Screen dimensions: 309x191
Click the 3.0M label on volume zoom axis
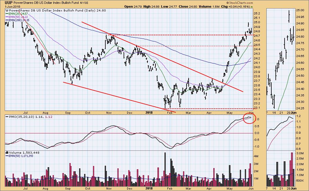point(300,153)
